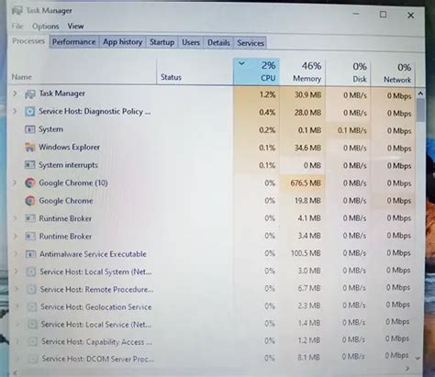Switch to the Users tab

tap(191, 42)
